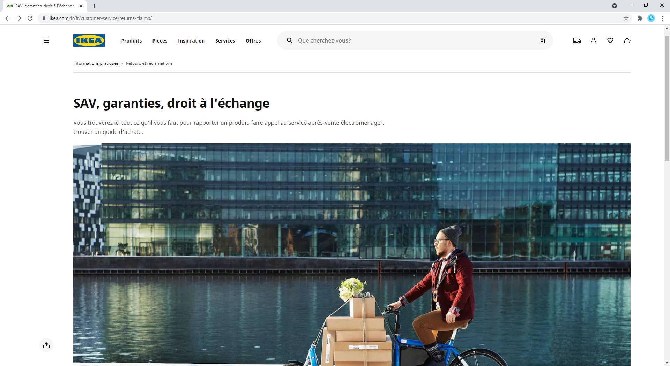Minimize the browser window
Image resolution: width=670 pixels, height=366 pixels.
pos(630,5)
